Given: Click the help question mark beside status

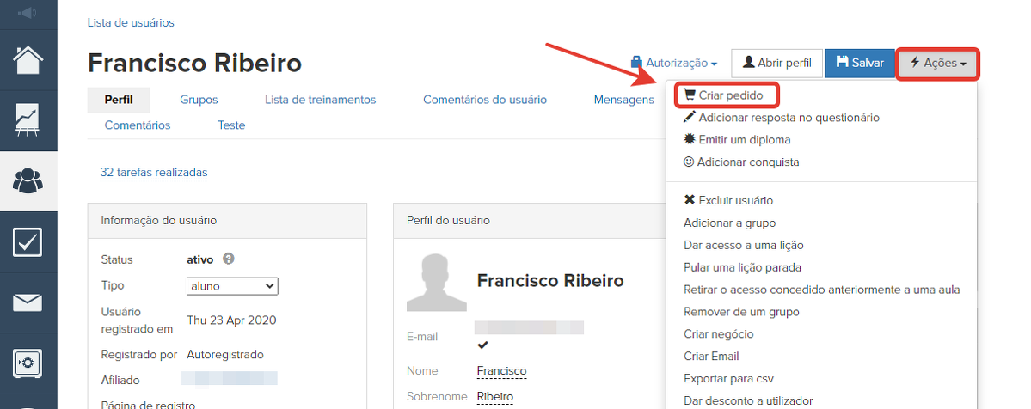Looking at the screenshot, I should [229, 259].
